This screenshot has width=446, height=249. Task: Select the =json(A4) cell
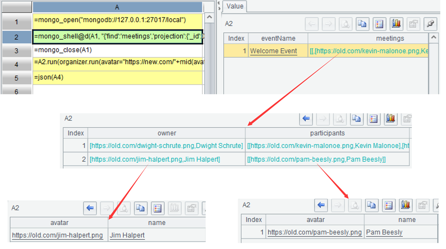(x=118, y=78)
